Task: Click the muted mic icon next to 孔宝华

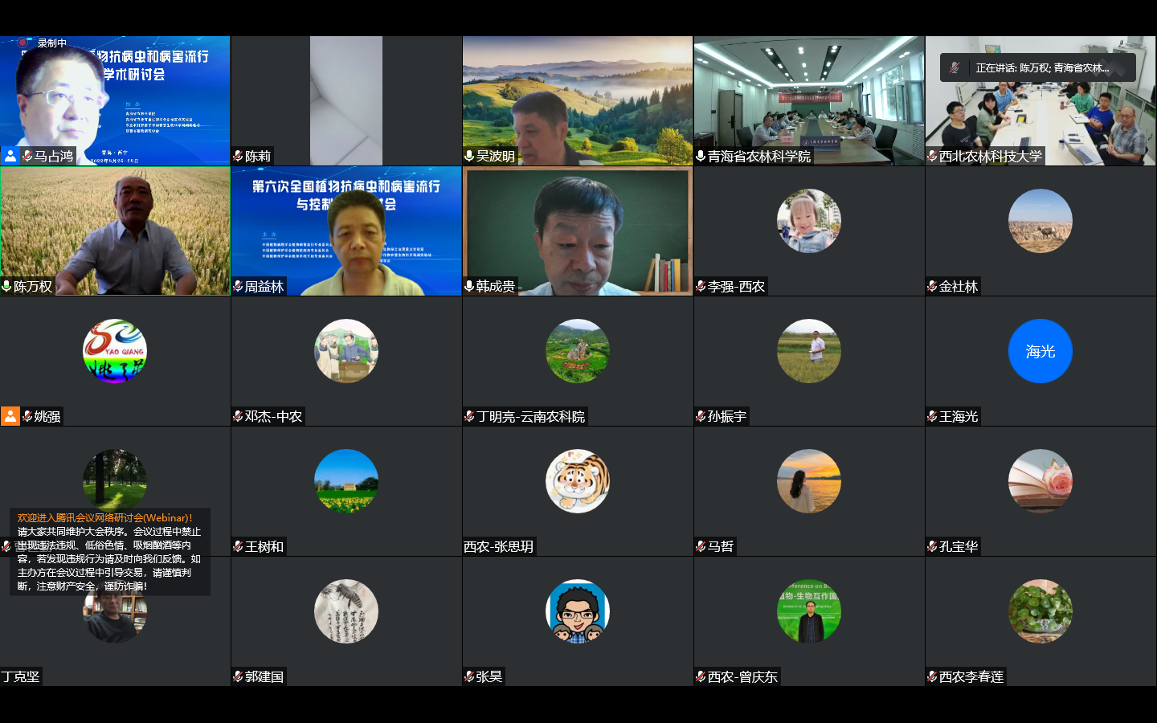Action: 932,546
